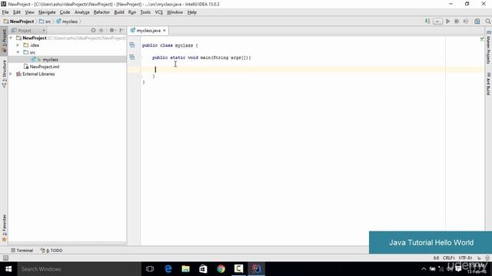Toggle the Project side tool window tab

coord(4,41)
